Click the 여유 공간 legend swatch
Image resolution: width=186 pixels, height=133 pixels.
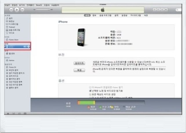point(124,107)
